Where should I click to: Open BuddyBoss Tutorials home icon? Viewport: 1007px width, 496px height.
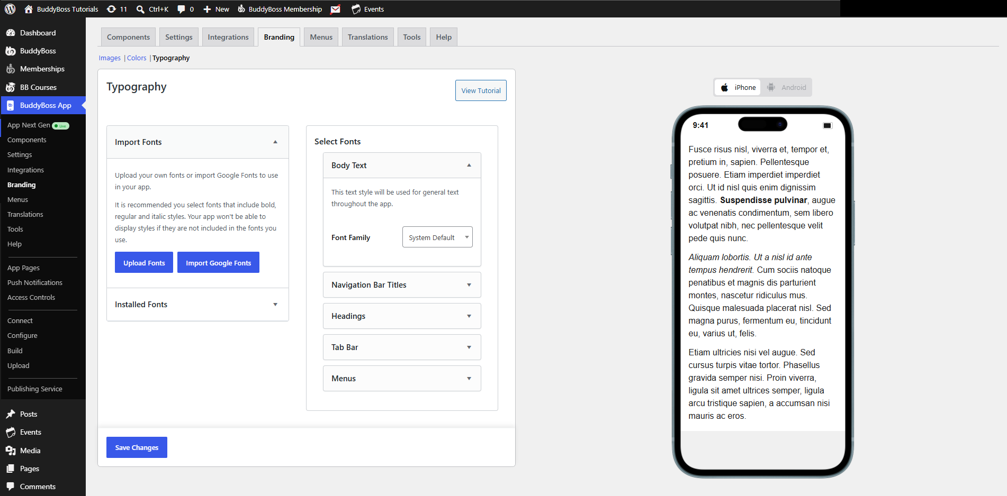(29, 9)
